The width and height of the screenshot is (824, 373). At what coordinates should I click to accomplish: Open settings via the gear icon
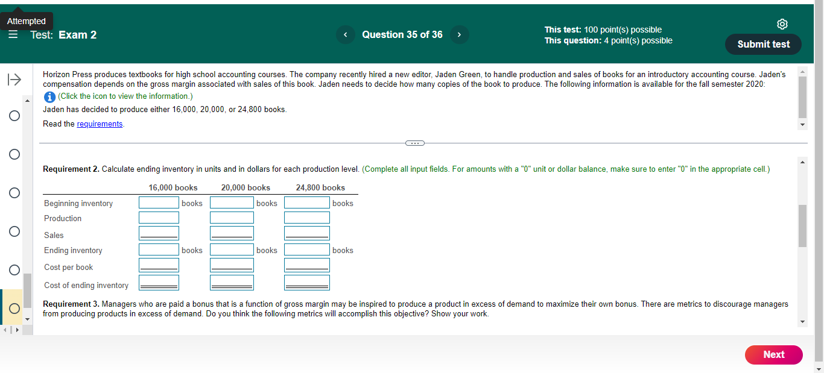(x=782, y=24)
